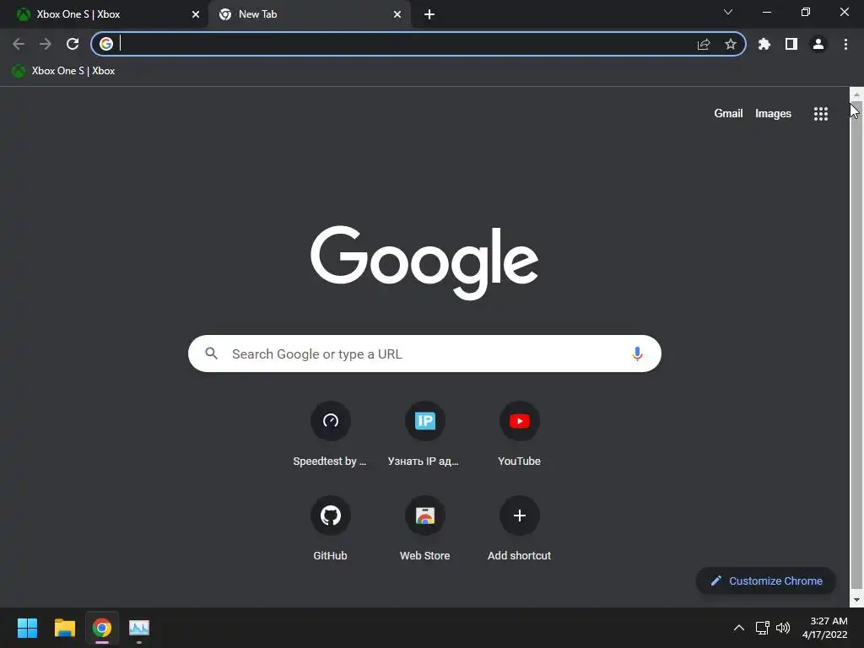Click the Google icon in the address bar
864x648 pixels.
tap(106, 44)
